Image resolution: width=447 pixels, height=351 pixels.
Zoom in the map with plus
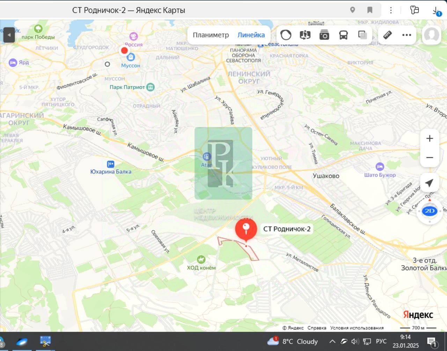(430, 139)
